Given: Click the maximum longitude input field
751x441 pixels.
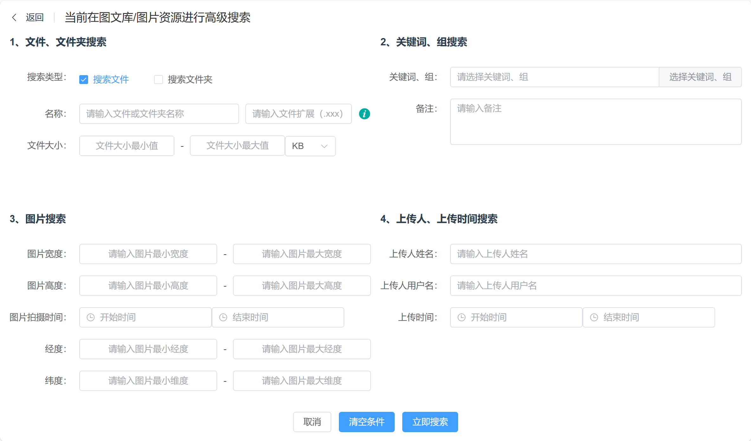Looking at the screenshot, I should [x=301, y=349].
